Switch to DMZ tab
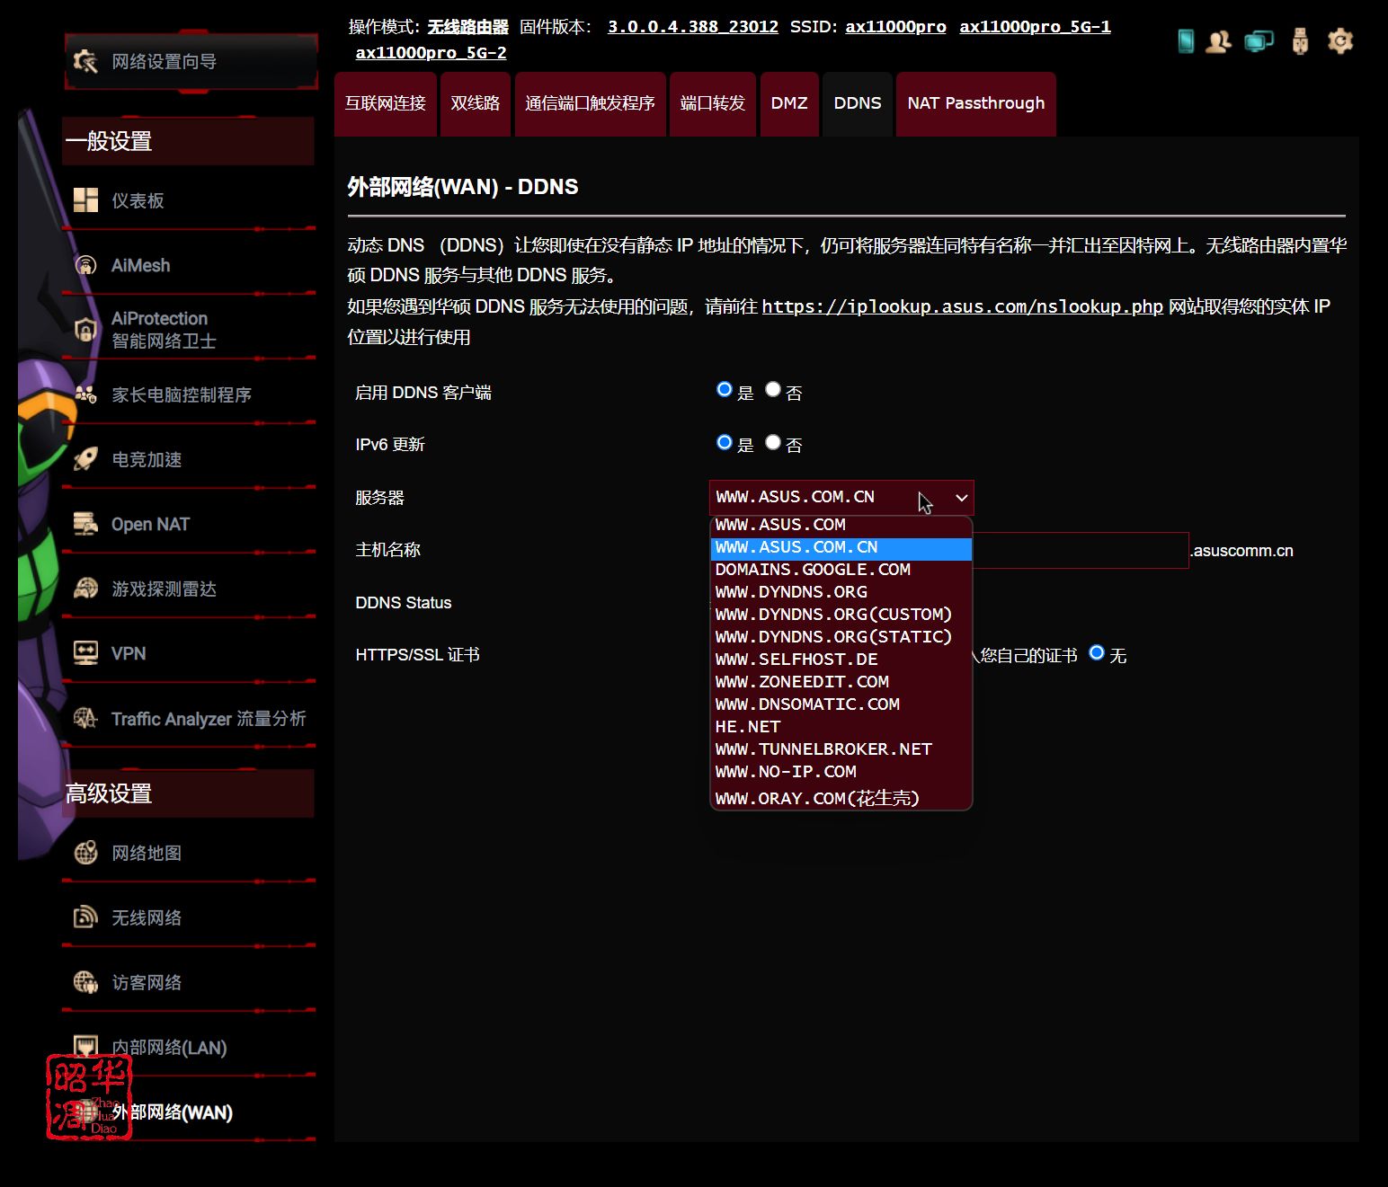This screenshot has height=1187, width=1388. pyautogui.click(x=789, y=104)
